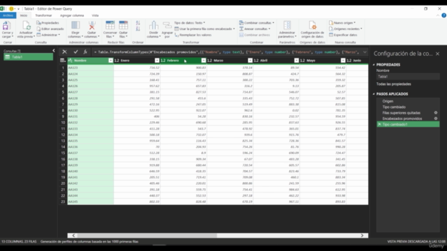The image size is (447, 251).
Task: Open filter dropdown on Enero column
Action: 157,61
